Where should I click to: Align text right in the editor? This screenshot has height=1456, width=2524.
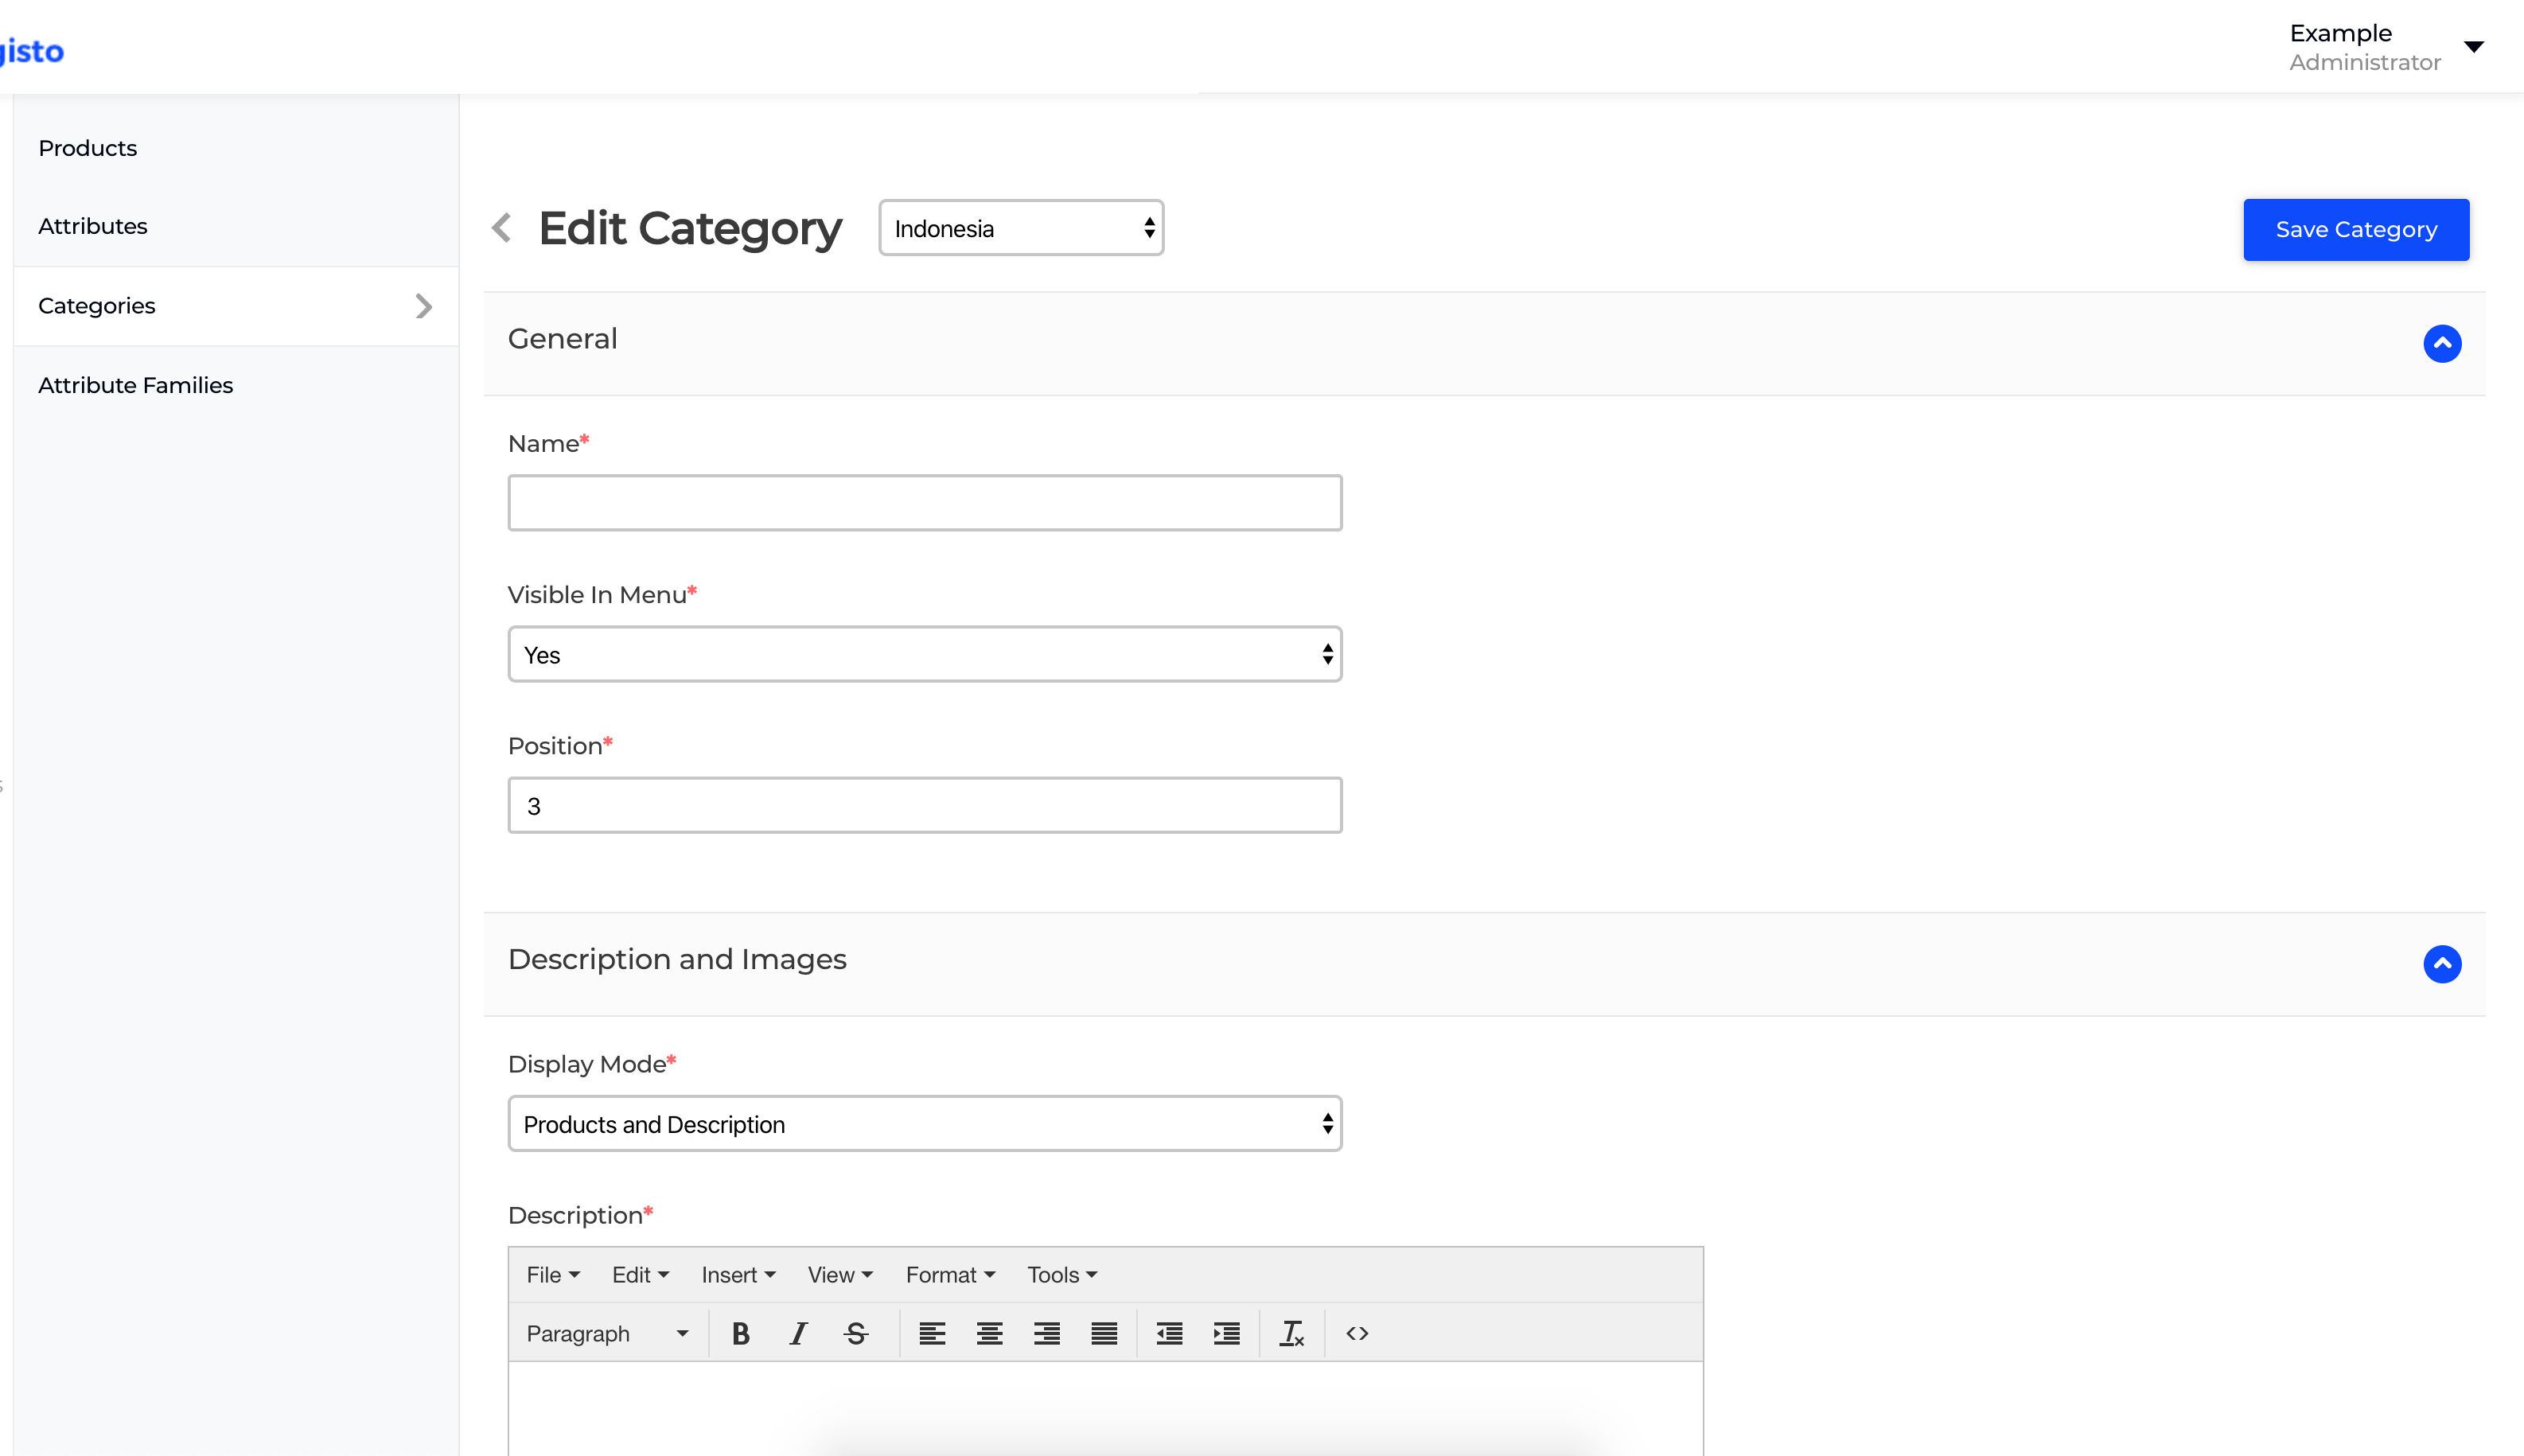[x=1047, y=1333]
